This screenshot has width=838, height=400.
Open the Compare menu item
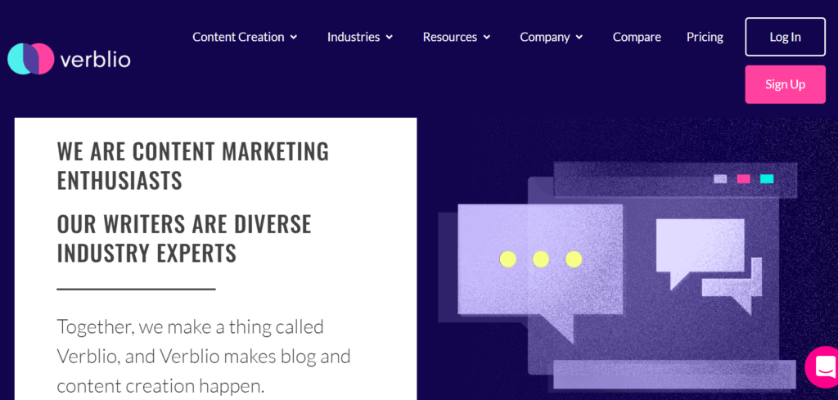point(637,37)
